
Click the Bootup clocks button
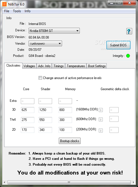70,141
